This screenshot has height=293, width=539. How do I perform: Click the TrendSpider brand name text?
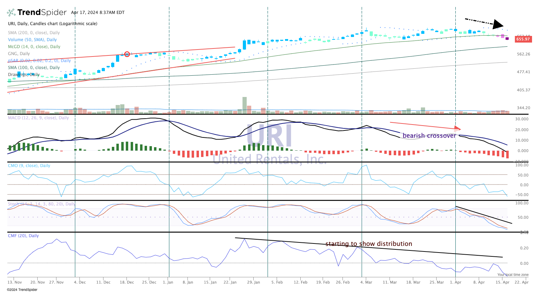pyautogui.click(x=42, y=13)
